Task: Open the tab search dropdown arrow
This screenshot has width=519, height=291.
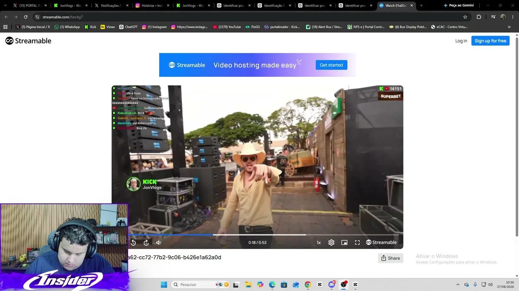Action: tap(5, 6)
